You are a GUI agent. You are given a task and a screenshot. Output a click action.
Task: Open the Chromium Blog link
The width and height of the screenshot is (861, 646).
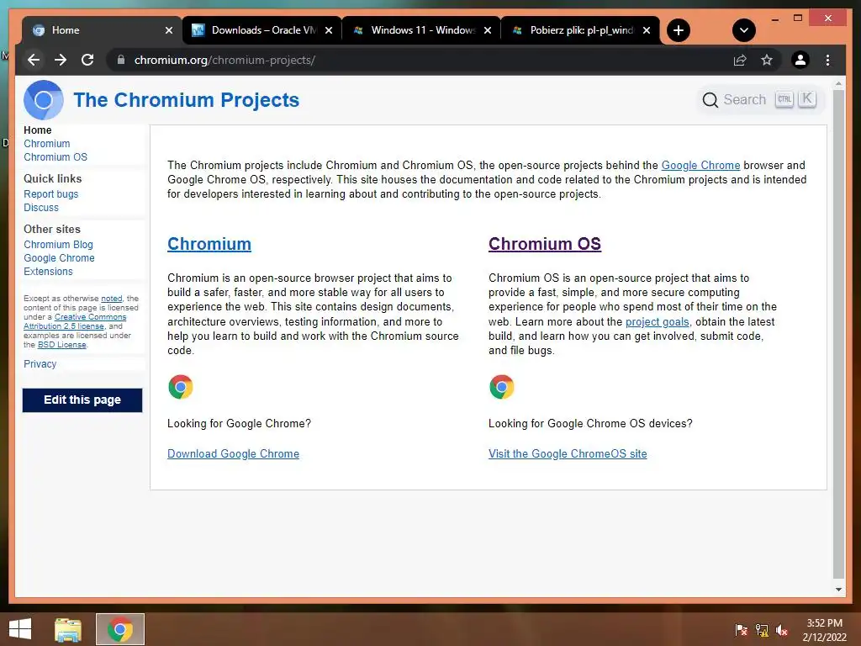58,245
